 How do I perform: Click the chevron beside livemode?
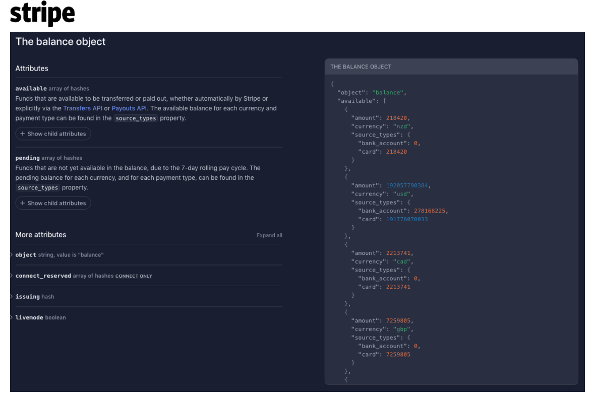tap(12, 317)
